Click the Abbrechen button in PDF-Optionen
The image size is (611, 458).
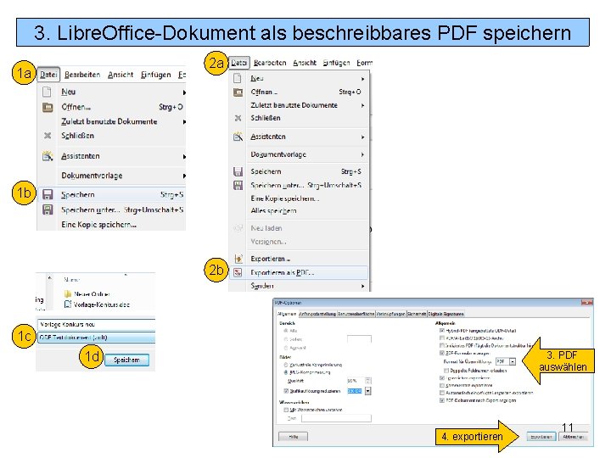[x=573, y=437]
